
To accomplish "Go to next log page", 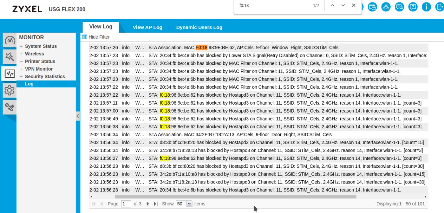I will tap(148, 204).
